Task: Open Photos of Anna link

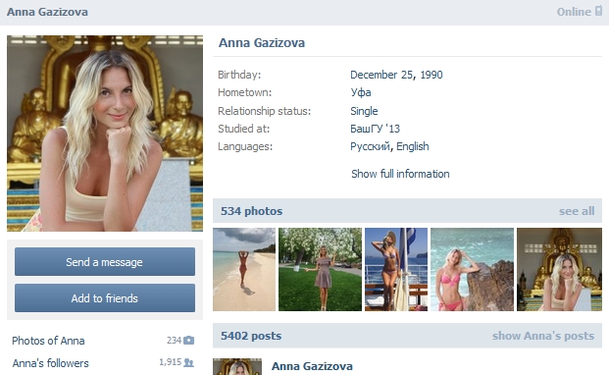Action: [x=48, y=341]
